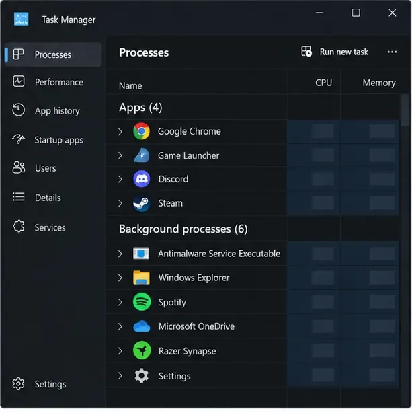Sort by the Memory column header
The image size is (412, 413).
[379, 83]
